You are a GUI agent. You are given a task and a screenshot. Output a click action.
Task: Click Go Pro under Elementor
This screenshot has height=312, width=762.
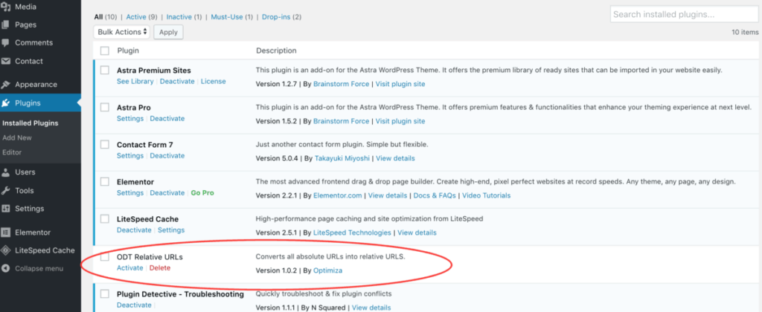pyautogui.click(x=202, y=192)
